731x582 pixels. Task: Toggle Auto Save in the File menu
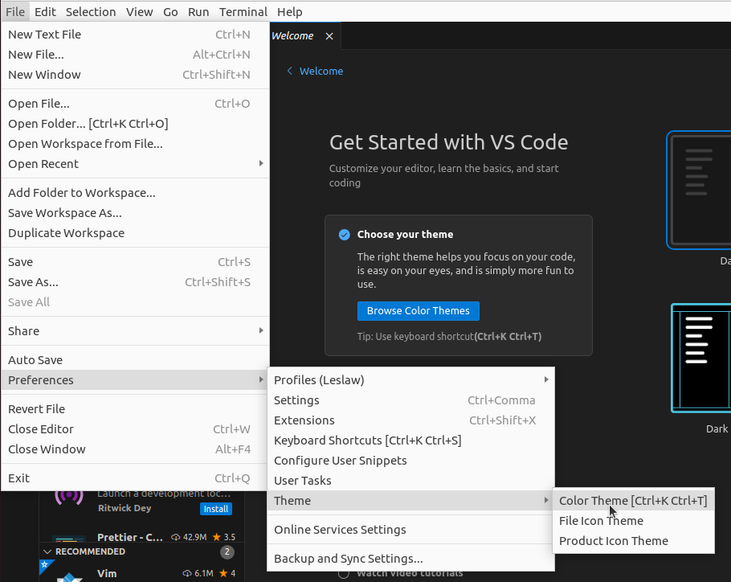click(135, 359)
